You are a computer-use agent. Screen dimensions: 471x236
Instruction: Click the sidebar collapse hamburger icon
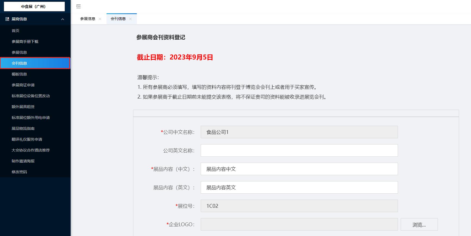(78, 7)
